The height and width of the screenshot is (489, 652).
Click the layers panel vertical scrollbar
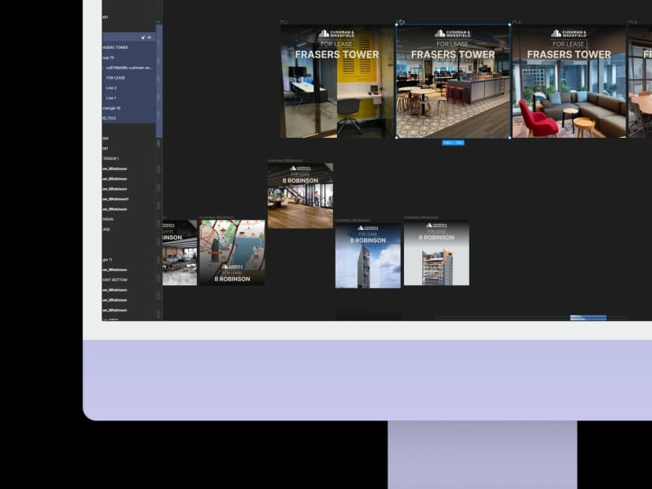point(159,81)
